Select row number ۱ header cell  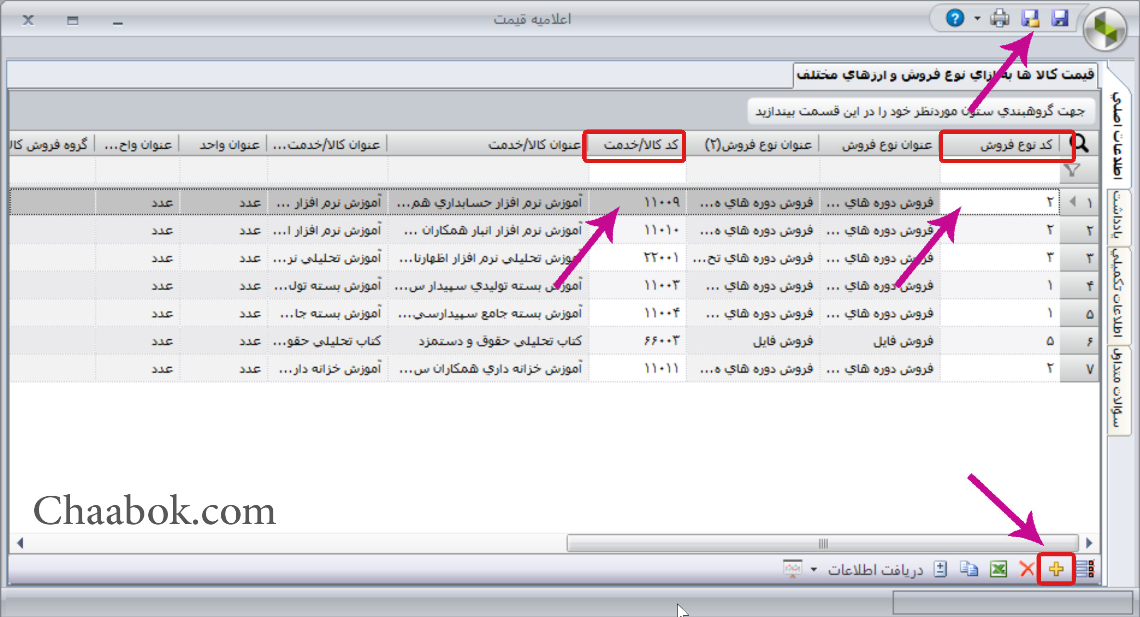click(1080, 203)
